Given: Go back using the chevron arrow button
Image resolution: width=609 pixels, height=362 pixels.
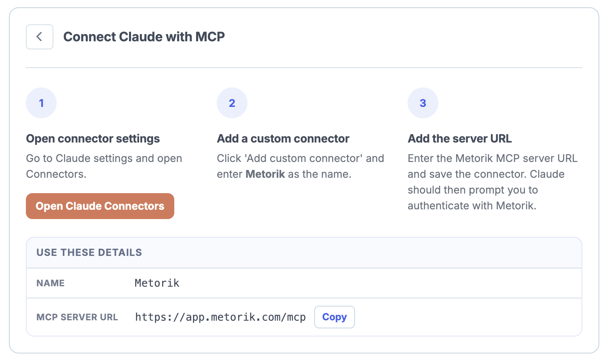Looking at the screenshot, I should point(40,37).
